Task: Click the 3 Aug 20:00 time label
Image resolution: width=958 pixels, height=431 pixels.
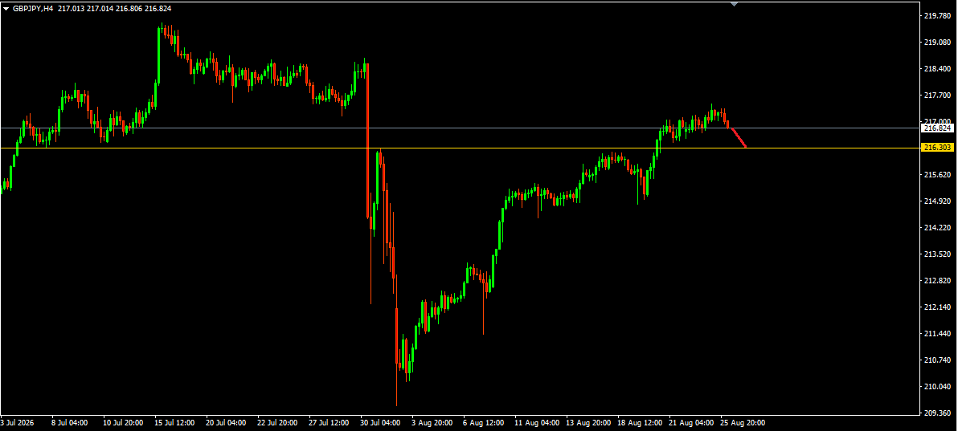Action: coord(432,422)
